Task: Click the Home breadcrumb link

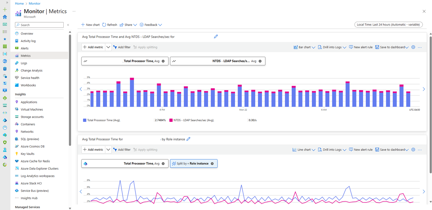Action: 19,3
